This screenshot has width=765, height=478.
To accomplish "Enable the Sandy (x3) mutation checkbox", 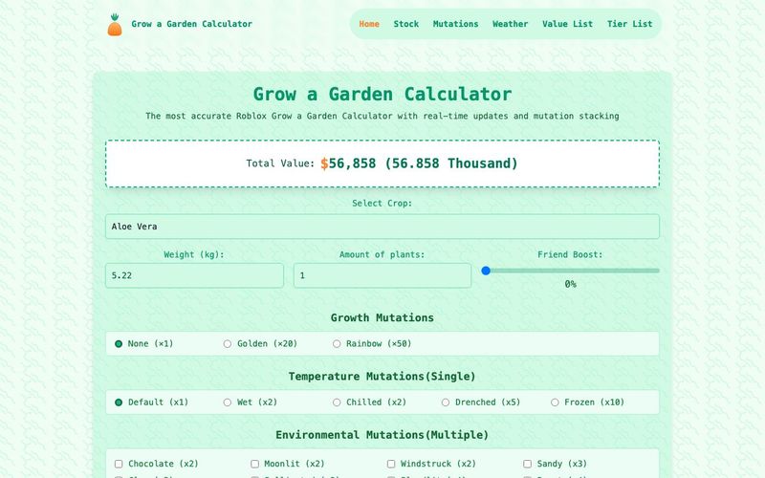I will tap(528, 464).
